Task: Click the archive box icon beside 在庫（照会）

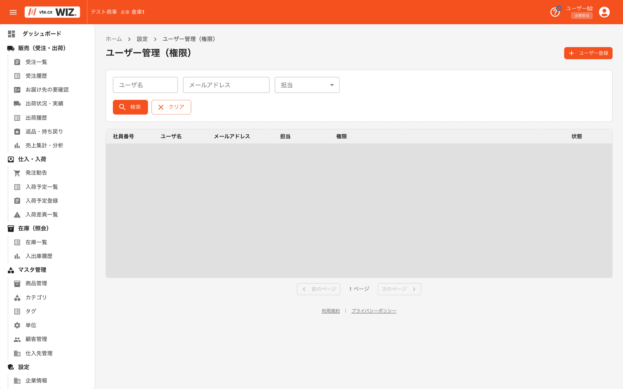Action: 11,228
